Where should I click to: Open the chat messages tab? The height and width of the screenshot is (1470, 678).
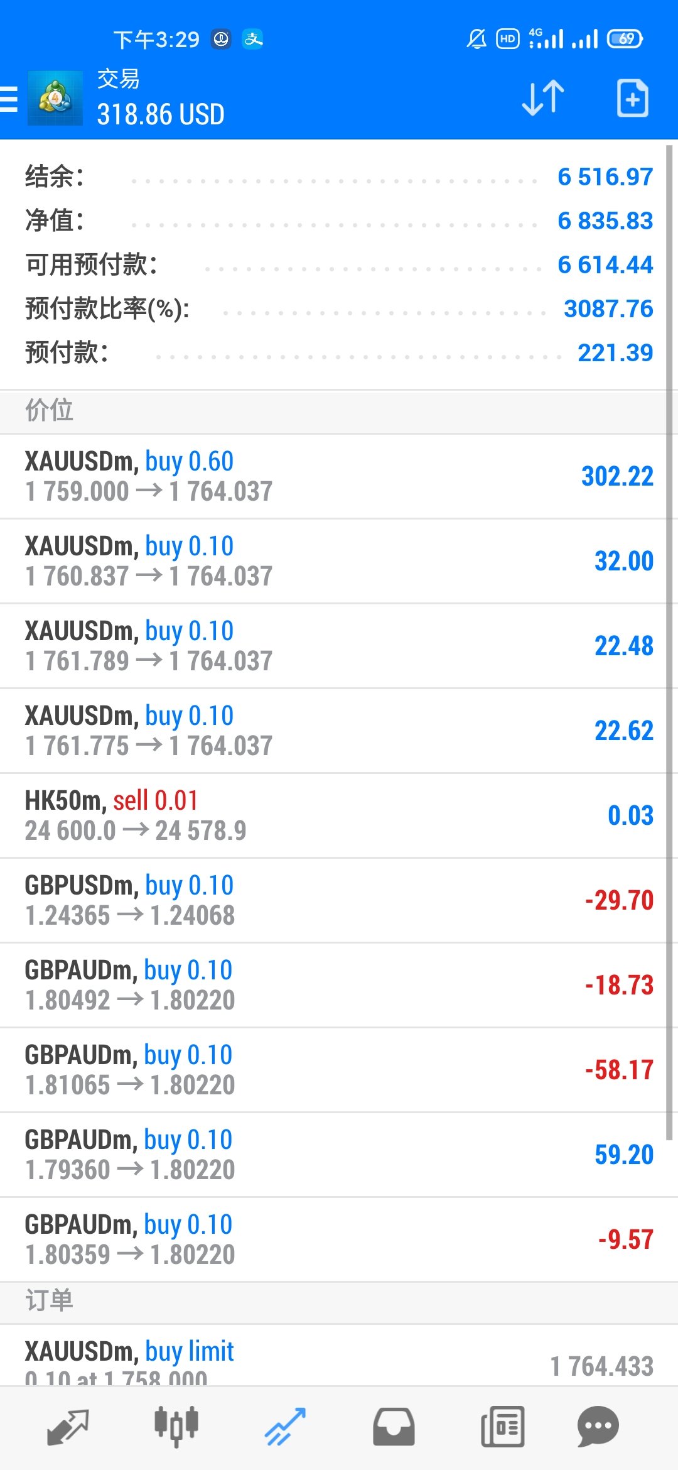click(x=598, y=1427)
